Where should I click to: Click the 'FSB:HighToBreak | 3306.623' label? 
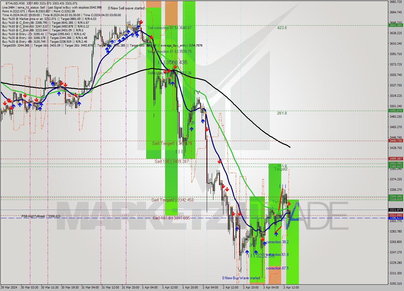pos(41,216)
